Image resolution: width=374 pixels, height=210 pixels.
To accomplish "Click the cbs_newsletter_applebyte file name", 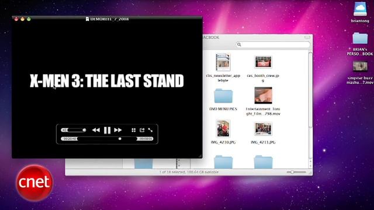I will click(x=223, y=78).
